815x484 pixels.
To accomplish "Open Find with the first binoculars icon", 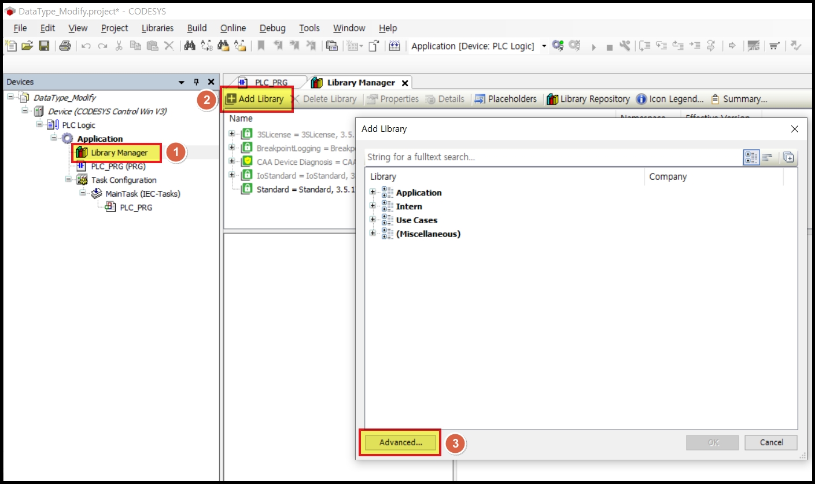I will [190, 46].
